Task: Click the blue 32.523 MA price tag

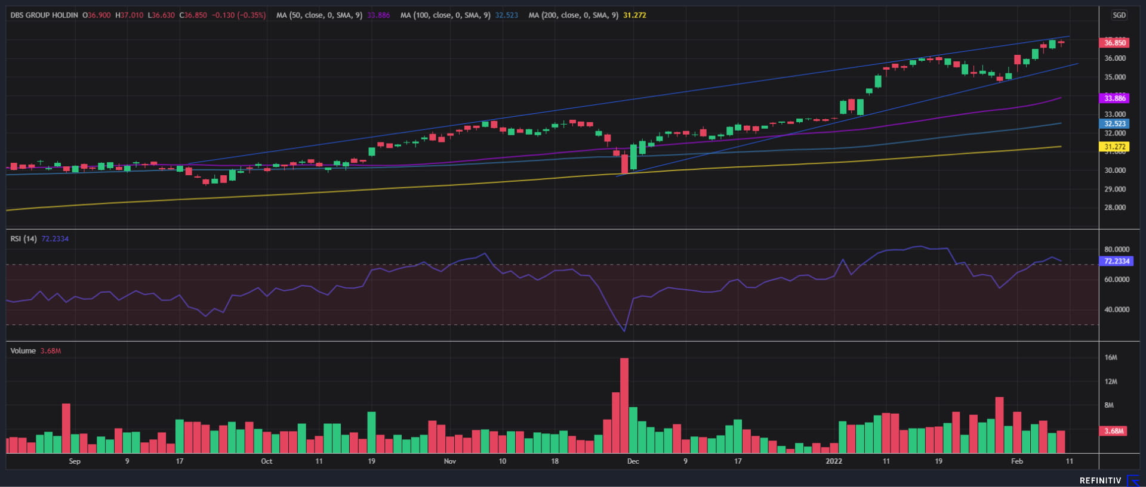Action: pyautogui.click(x=1114, y=124)
